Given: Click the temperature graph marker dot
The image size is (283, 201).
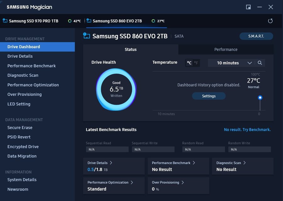Looking at the screenshot, I should coord(260,98).
